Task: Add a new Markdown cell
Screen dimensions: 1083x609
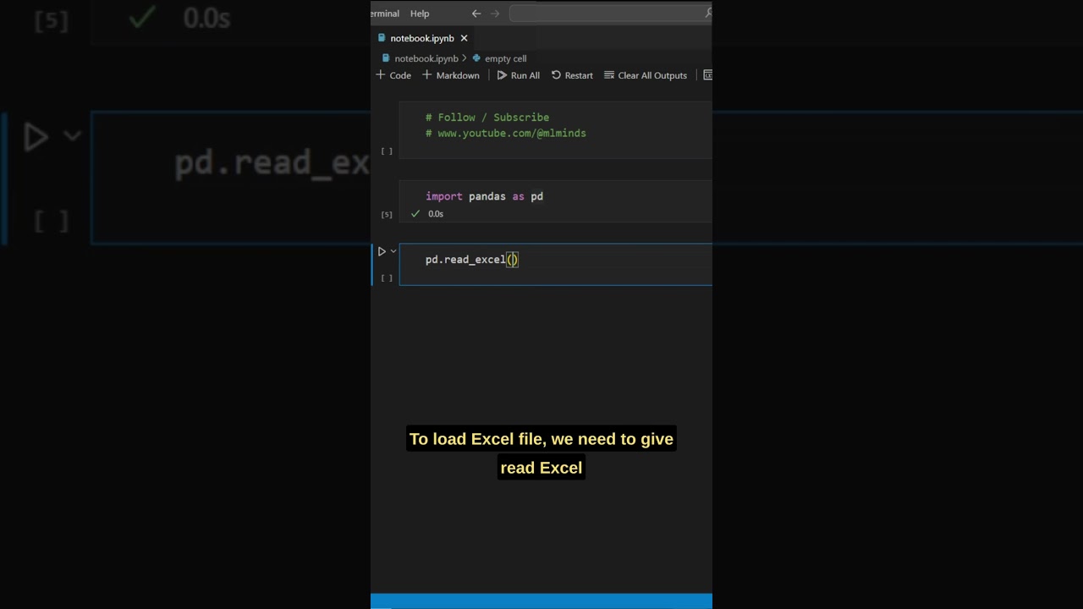Action: point(451,75)
